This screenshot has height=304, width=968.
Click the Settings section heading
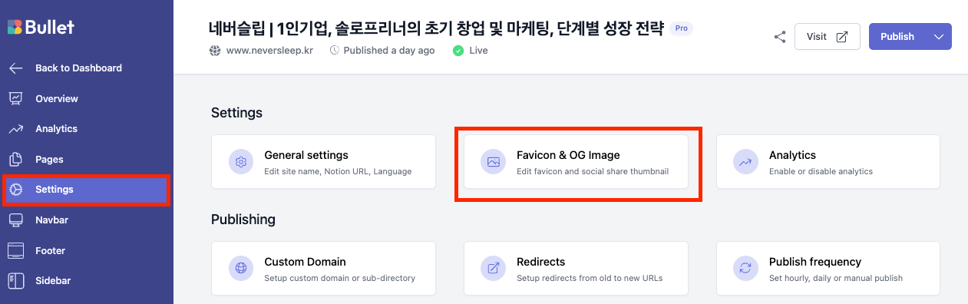pyautogui.click(x=236, y=113)
